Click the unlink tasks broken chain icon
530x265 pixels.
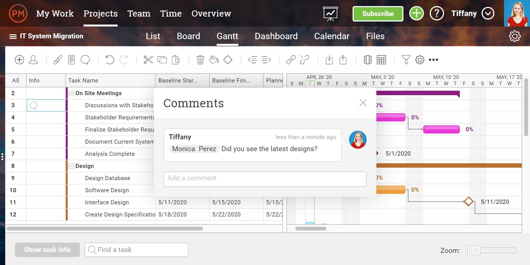[x=305, y=60]
